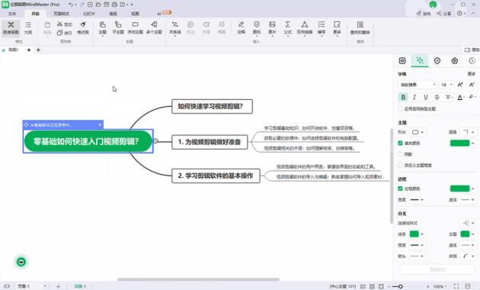Toggle italic formatting
Image resolution: width=480 pixels, height=290 pixels.
tap(414, 97)
